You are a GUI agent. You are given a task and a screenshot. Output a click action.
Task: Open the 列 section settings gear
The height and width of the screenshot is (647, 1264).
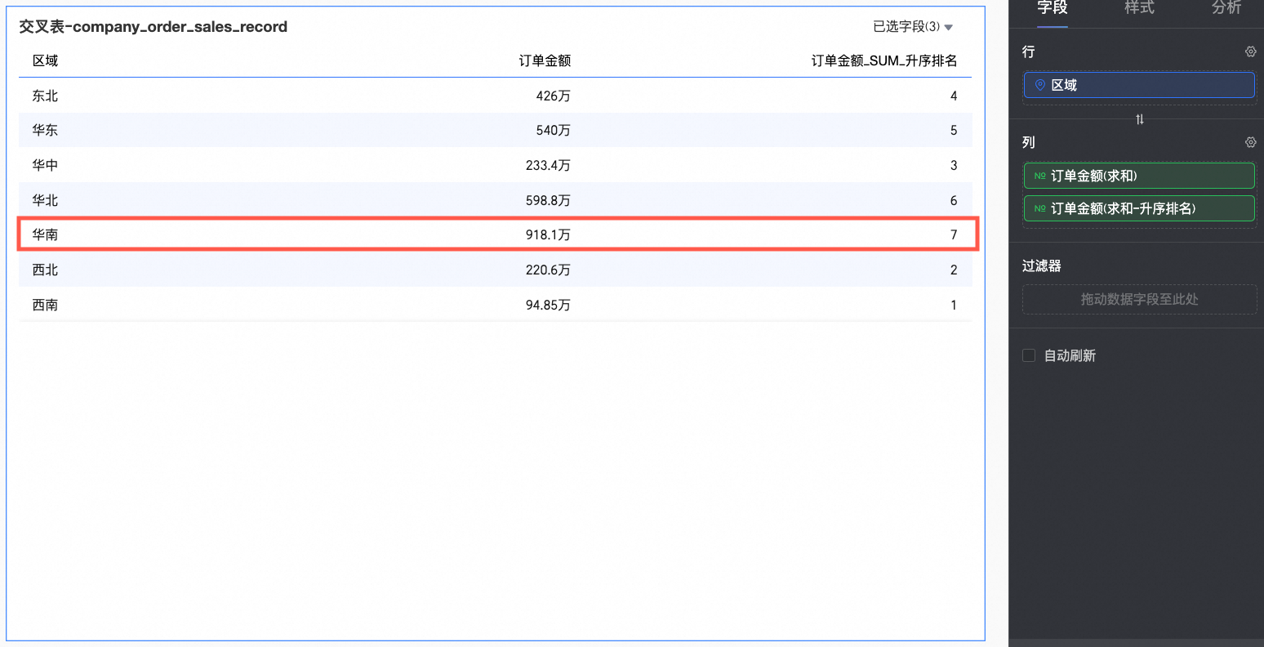1250,142
